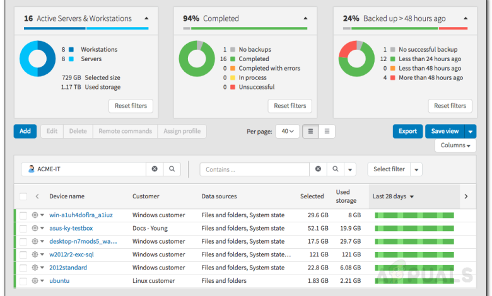This screenshot has width=492, height=296.
Task: Check the box for win-a1uh4doflra_a1iuz
Action: click(x=23, y=215)
